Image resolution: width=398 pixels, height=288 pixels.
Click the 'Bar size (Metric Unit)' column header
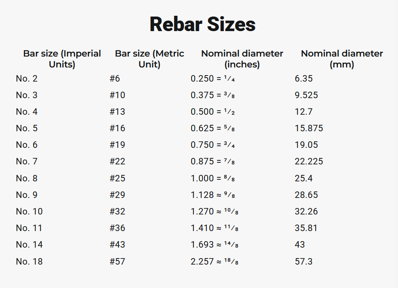click(150, 59)
